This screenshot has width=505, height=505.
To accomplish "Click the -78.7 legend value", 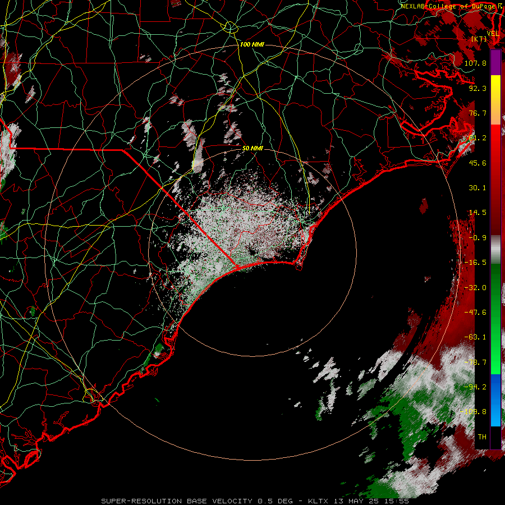I will (475, 362).
